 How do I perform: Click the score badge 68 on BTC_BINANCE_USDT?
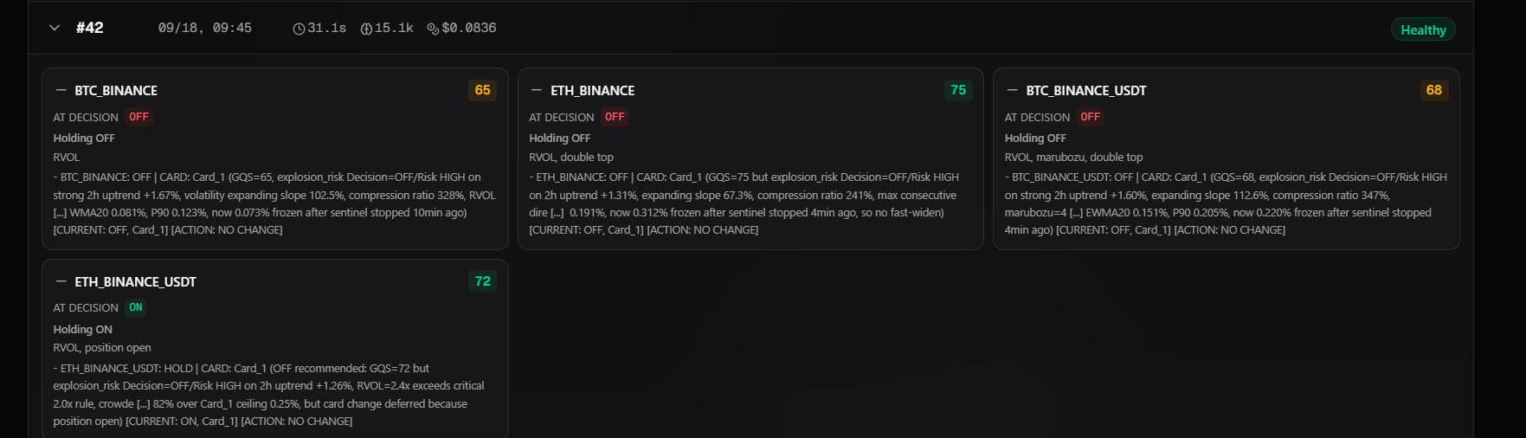[x=1433, y=90]
